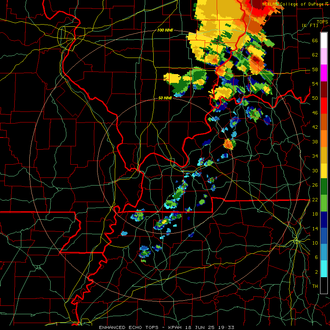
Task: Click the light pink swatch in the tops scale
Action: coord(324,56)
